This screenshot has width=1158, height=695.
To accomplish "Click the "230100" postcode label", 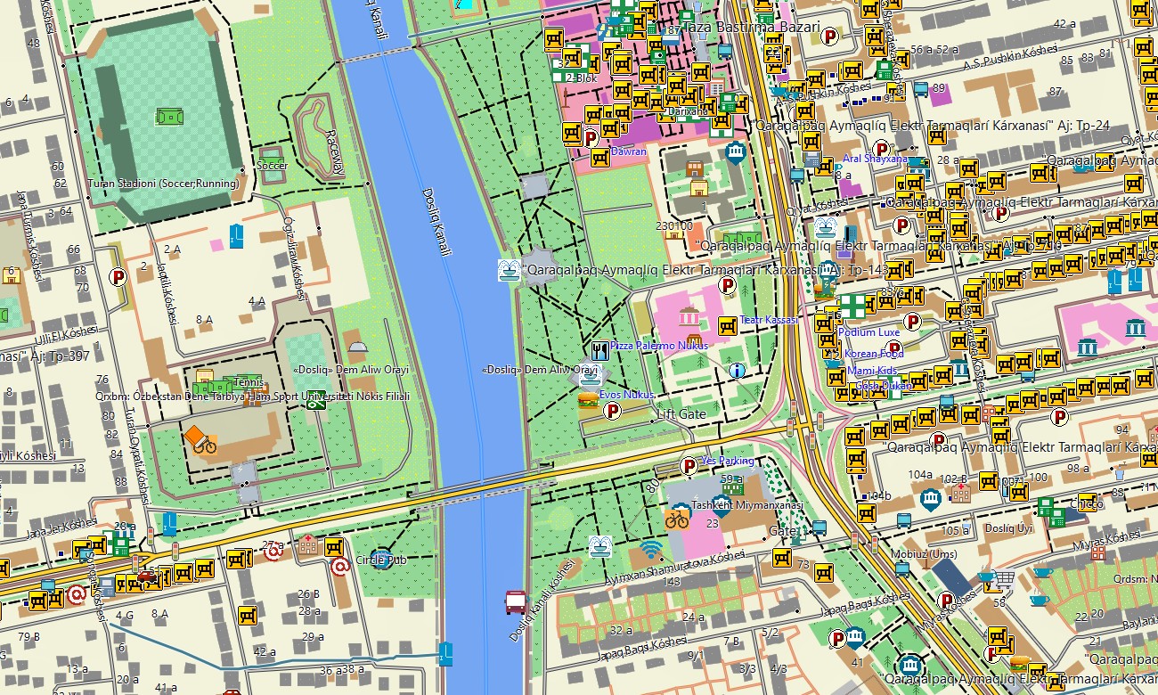I will 673,226.
